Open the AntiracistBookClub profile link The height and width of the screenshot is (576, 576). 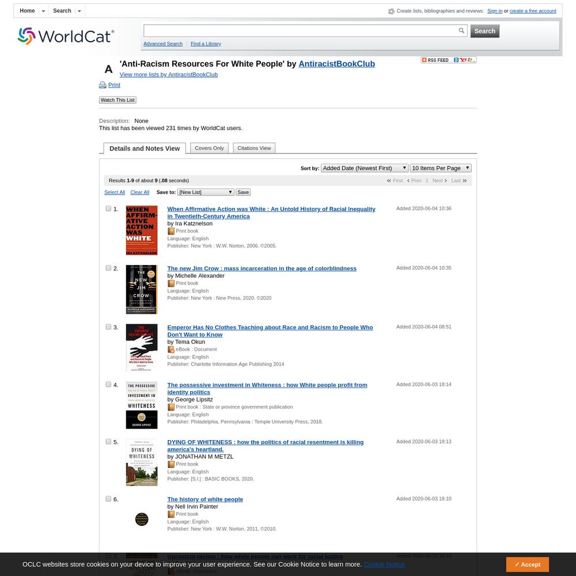click(336, 64)
